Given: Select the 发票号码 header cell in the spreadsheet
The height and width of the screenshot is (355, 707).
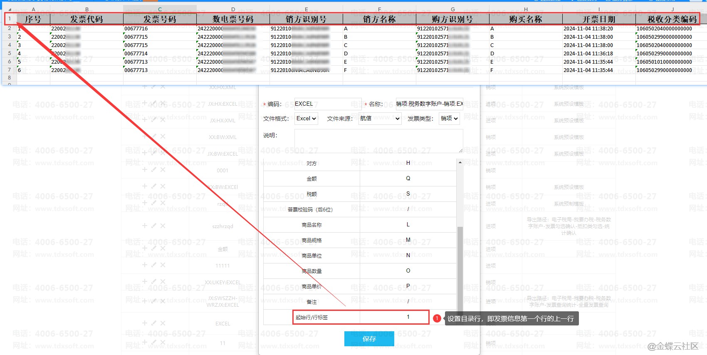Looking at the screenshot, I should [x=160, y=19].
